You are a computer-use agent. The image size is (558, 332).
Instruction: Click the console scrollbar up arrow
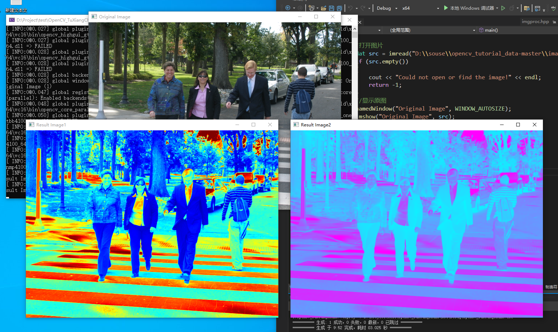coord(355,29)
